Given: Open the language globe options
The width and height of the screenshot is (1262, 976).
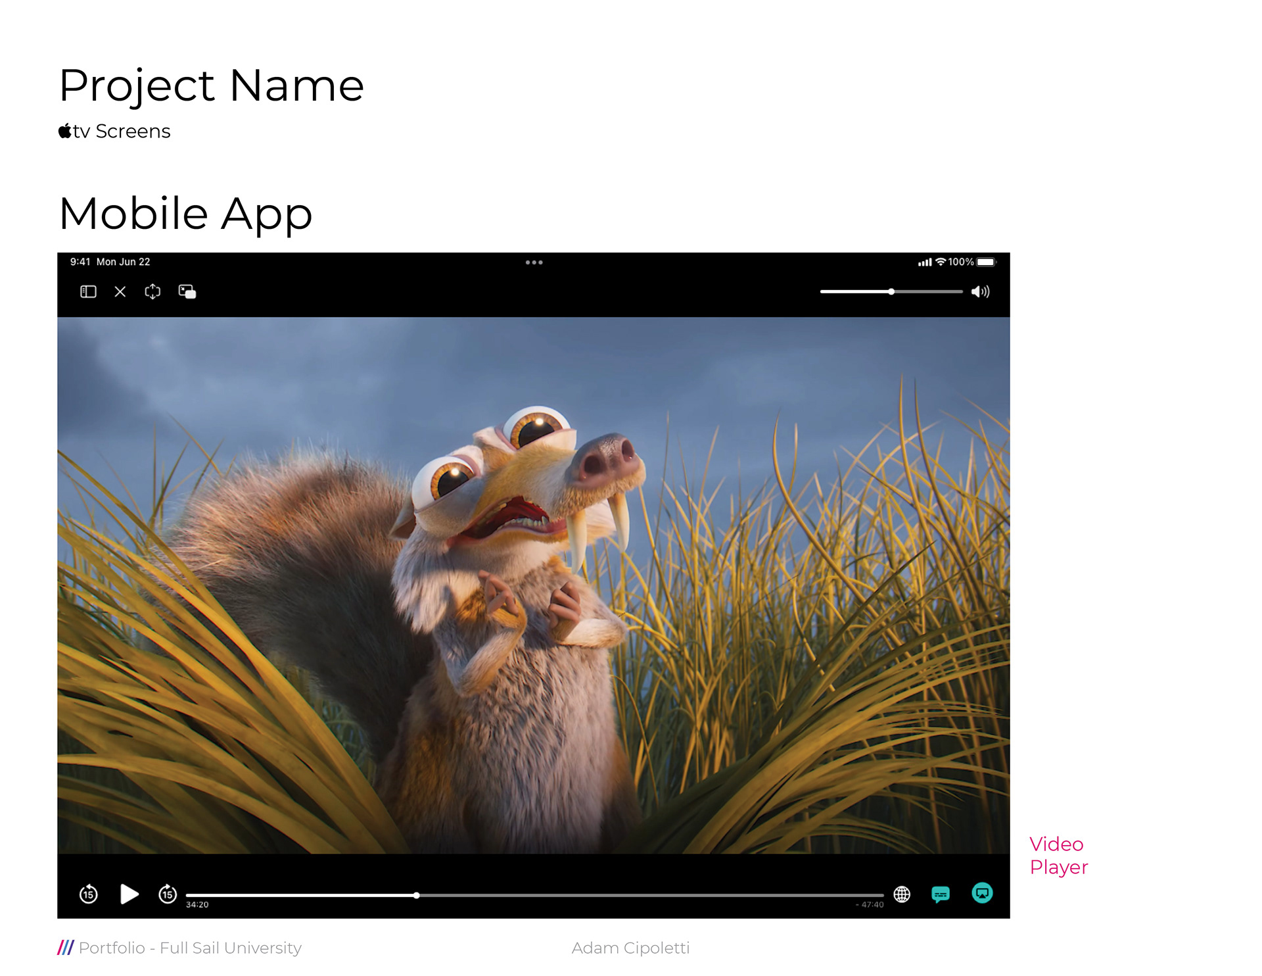Looking at the screenshot, I should point(902,894).
